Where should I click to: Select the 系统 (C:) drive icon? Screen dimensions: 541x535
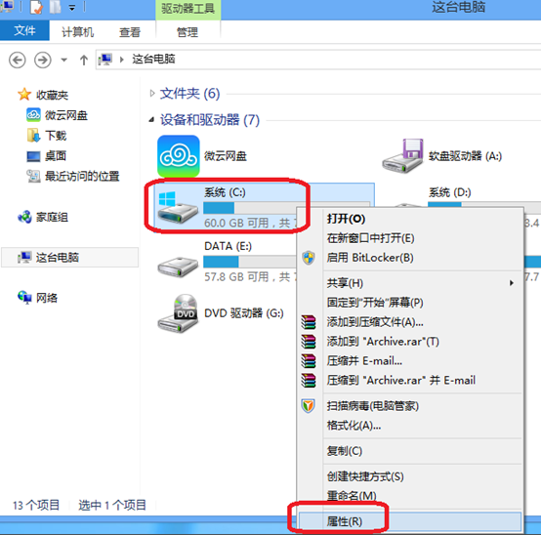(x=178, y=207)
